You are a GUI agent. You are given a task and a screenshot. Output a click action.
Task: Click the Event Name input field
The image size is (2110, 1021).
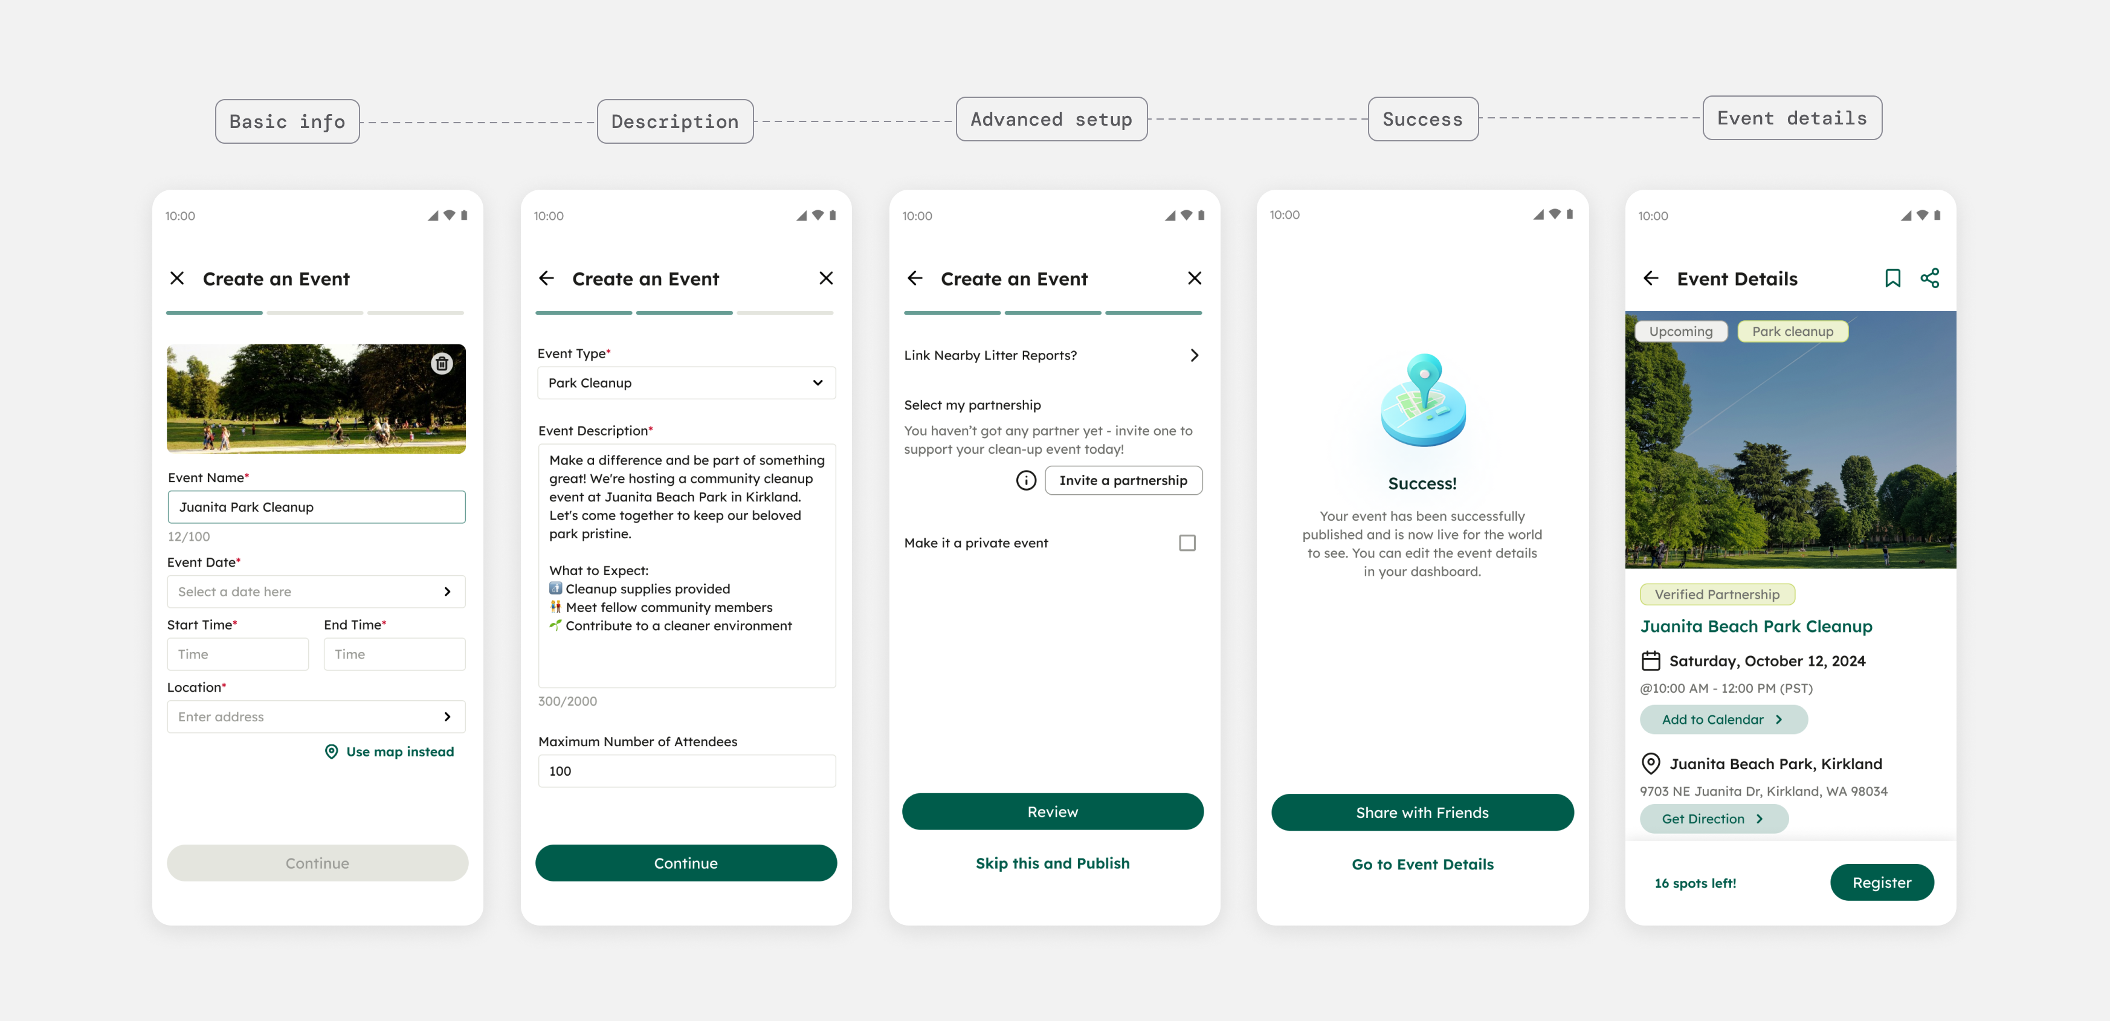(316, 507)
